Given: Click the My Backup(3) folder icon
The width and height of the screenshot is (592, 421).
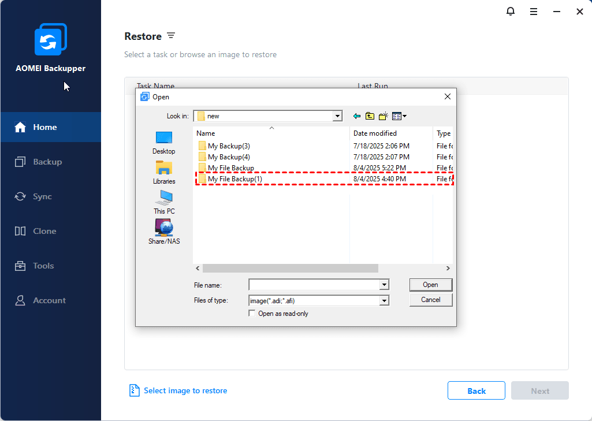Looking at the screenshot, I should pyautogui.click(x=202, y=146).
